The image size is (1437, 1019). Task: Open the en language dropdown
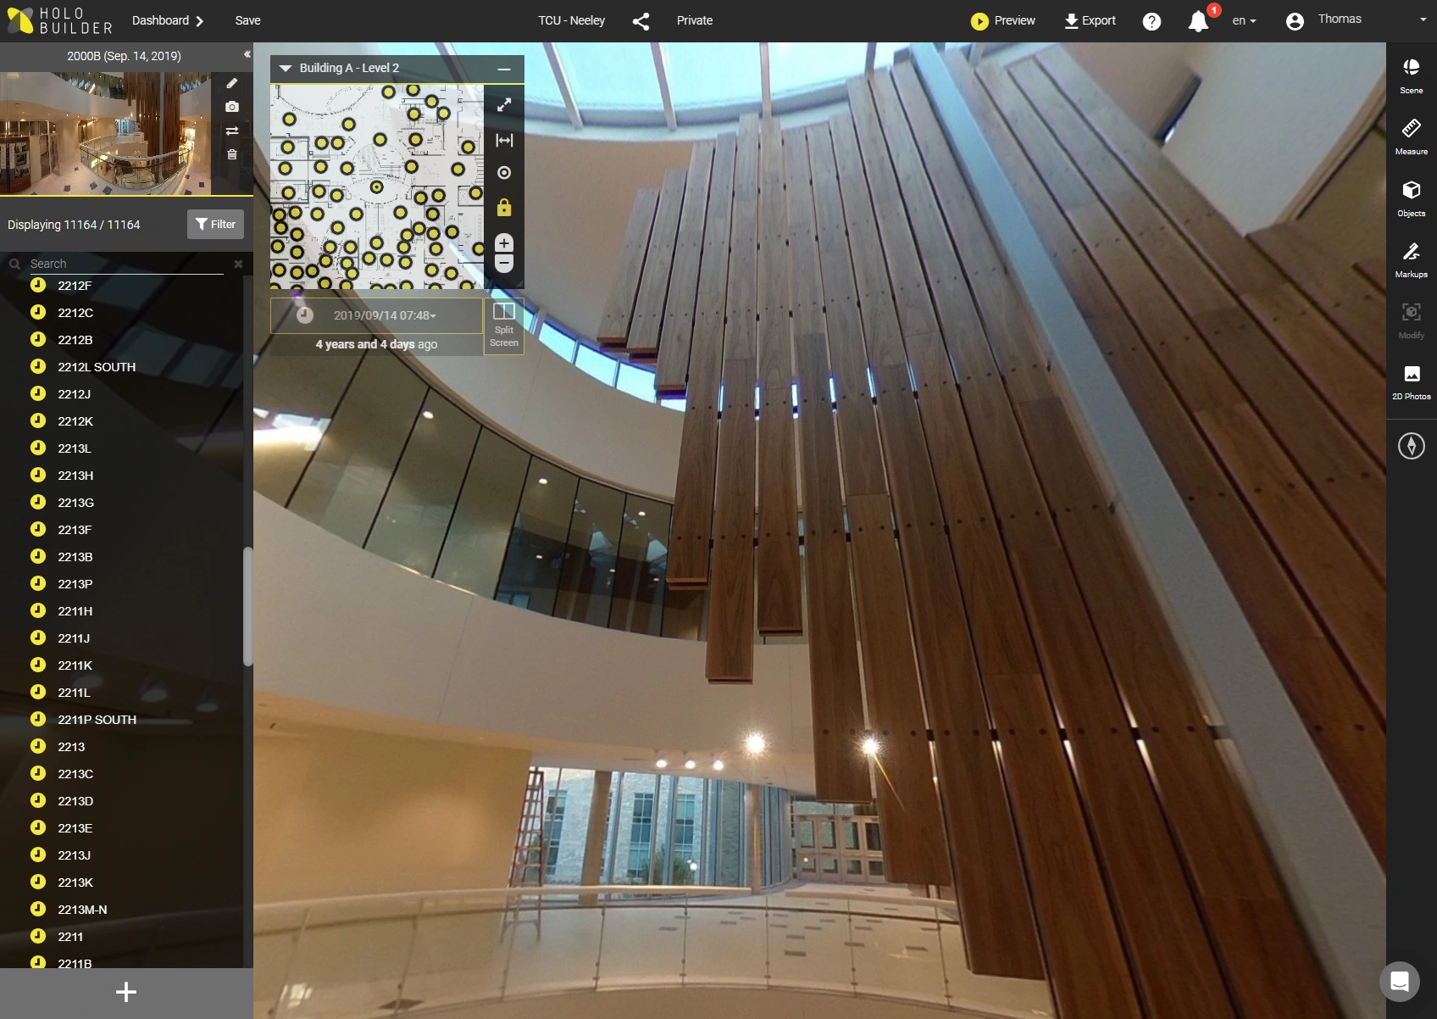1244,20
